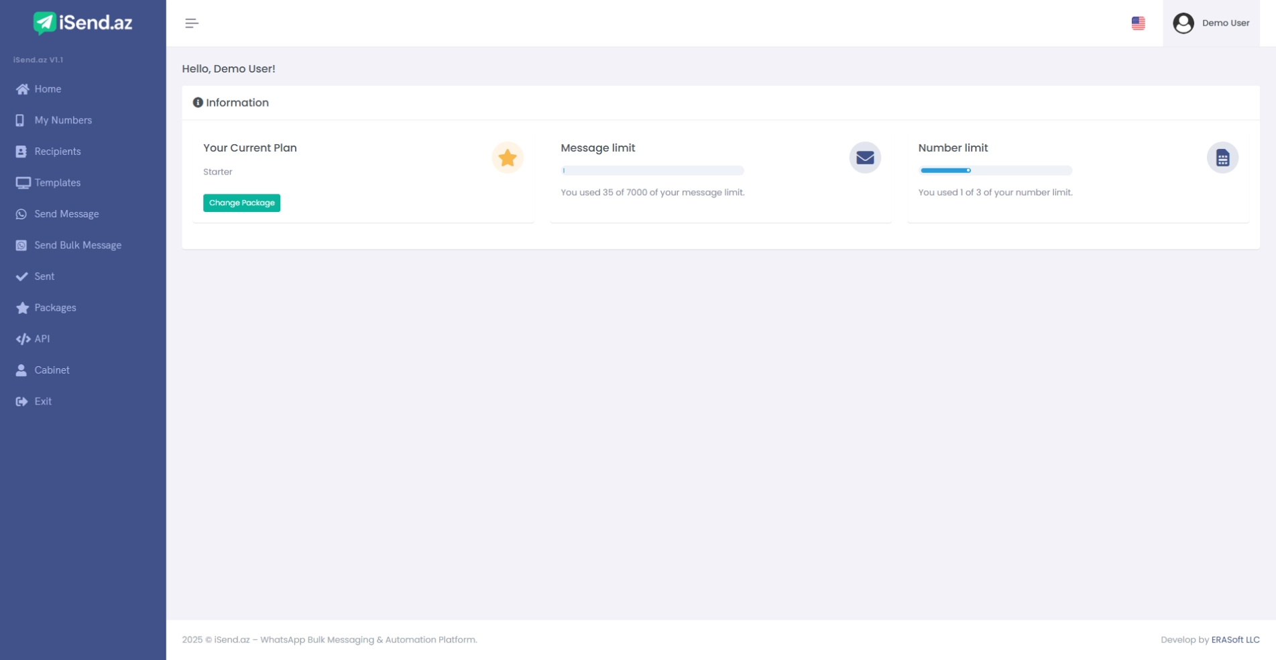Click the Sent checkmark icon
1276x660 pixels.
[22, 276]
